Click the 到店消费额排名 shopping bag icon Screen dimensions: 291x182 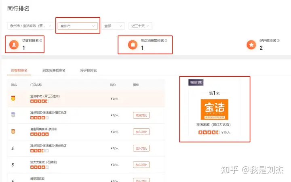coord(133,45)
